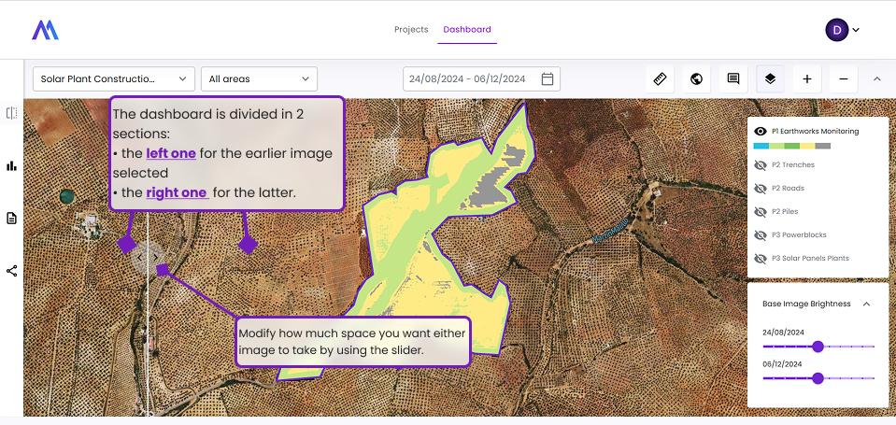
Task: Click the right one link
Action: tap(178, 192)
